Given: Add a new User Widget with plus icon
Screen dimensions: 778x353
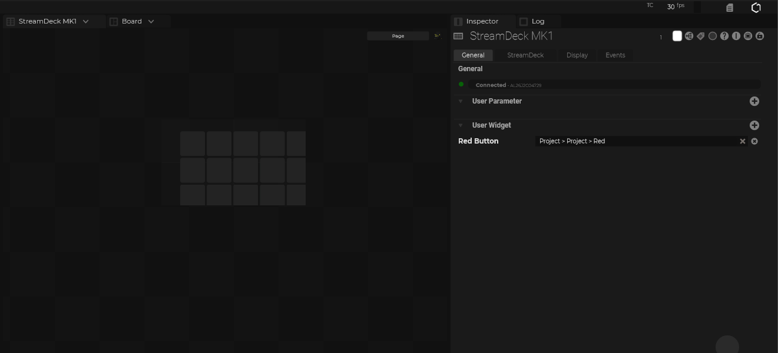Looking at the screenshot, I should click(754, 125).
